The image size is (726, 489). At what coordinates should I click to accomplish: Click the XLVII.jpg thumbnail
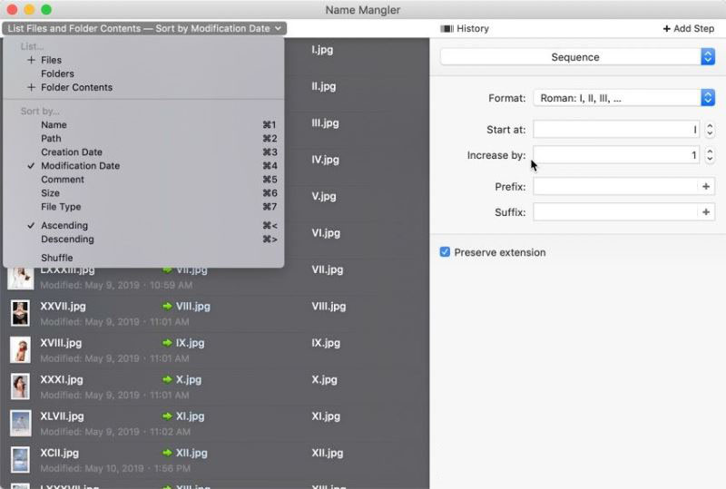pos(20,423)
